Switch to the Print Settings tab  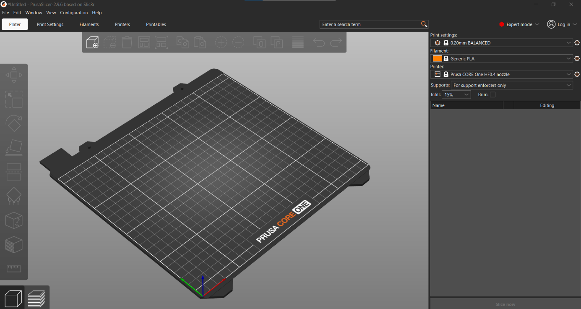50,24
